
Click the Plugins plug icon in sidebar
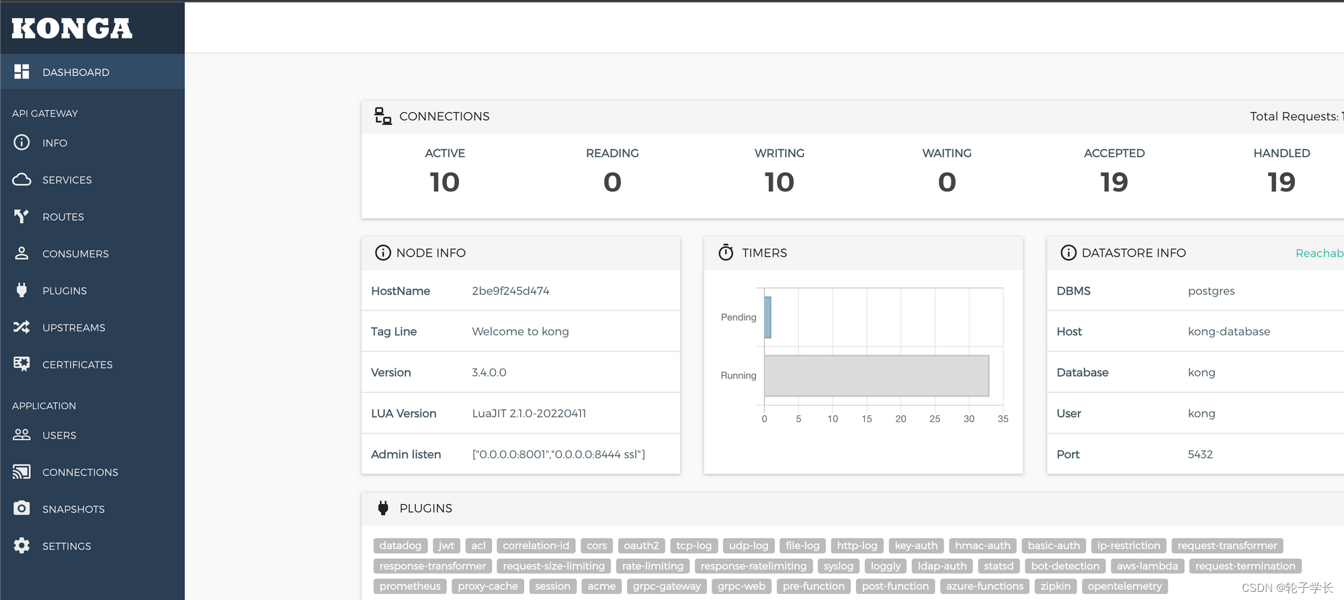(22, 290)
